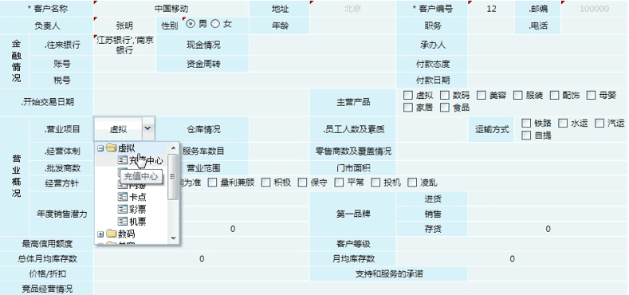Click the dropdown list scroll down arrow
This screenshot has height=295, width=629.
(x=173, y=238)
